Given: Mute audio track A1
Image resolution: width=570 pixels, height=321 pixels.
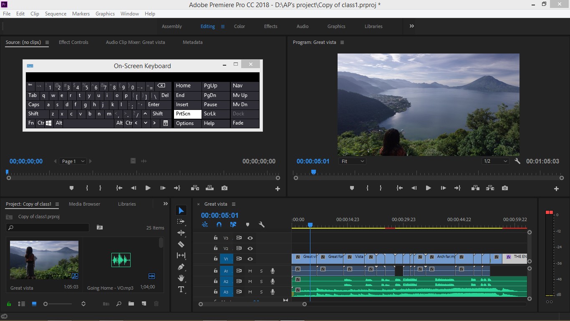Looking at the screenshot, I should click(x=250, y=271).
